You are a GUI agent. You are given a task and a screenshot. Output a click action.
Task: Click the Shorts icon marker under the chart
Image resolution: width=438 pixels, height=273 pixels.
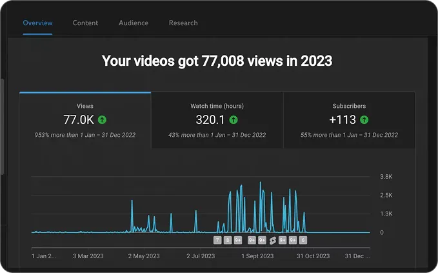[273, 240]
